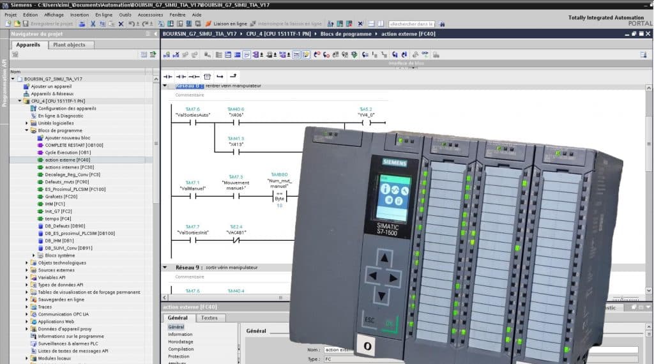Switch to the Plant objects tab
Image resolution: width=654 pixels, height=364 pixels.
tap(72, 45)
